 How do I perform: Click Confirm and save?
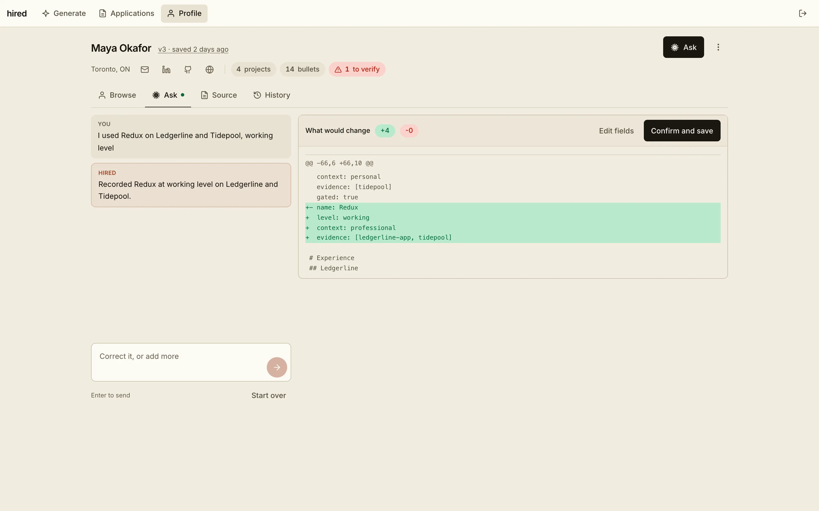(682, 131)
